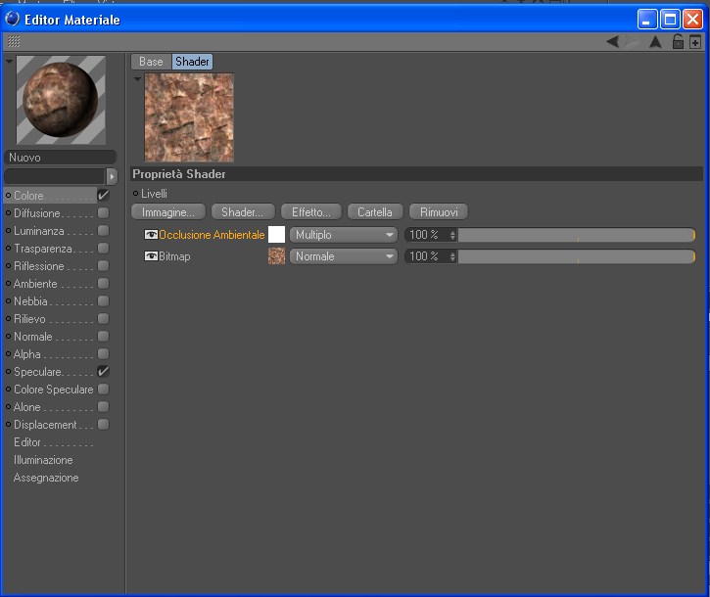Open the Normale blend mode dropdown
710x597 pixels.
343,256
